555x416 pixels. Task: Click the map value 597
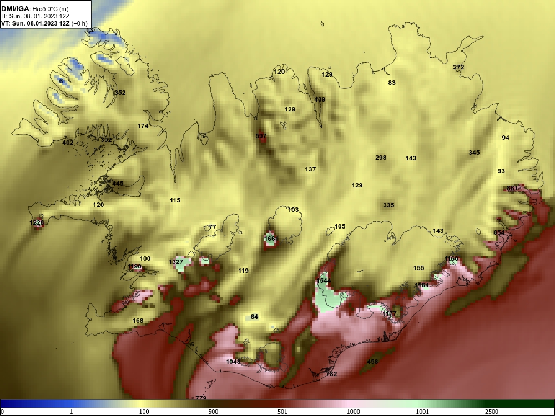click(261, 136)
